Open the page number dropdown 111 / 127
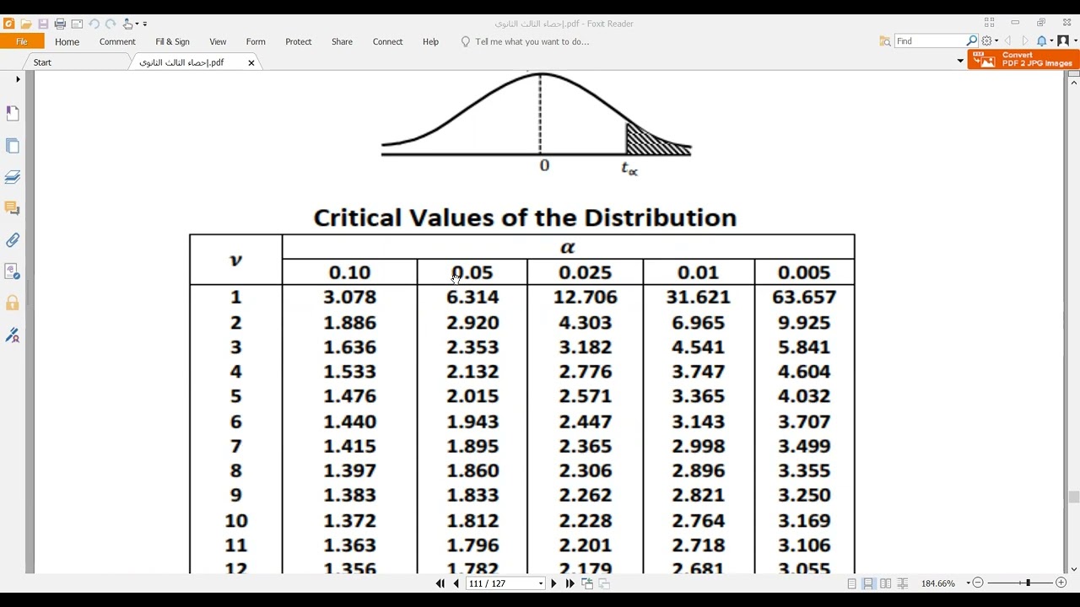The image size is (1080, 607). (541, 583)
